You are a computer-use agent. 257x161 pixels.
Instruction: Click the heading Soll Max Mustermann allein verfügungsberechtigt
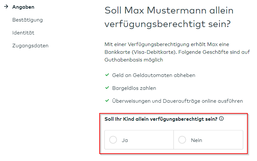pyautogui.click(x=169, y=17)
